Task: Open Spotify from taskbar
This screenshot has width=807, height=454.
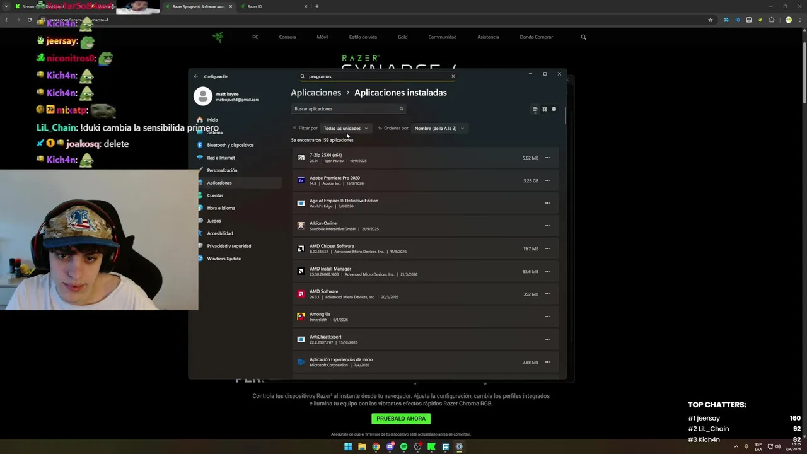Action: (x=403, y=446)
